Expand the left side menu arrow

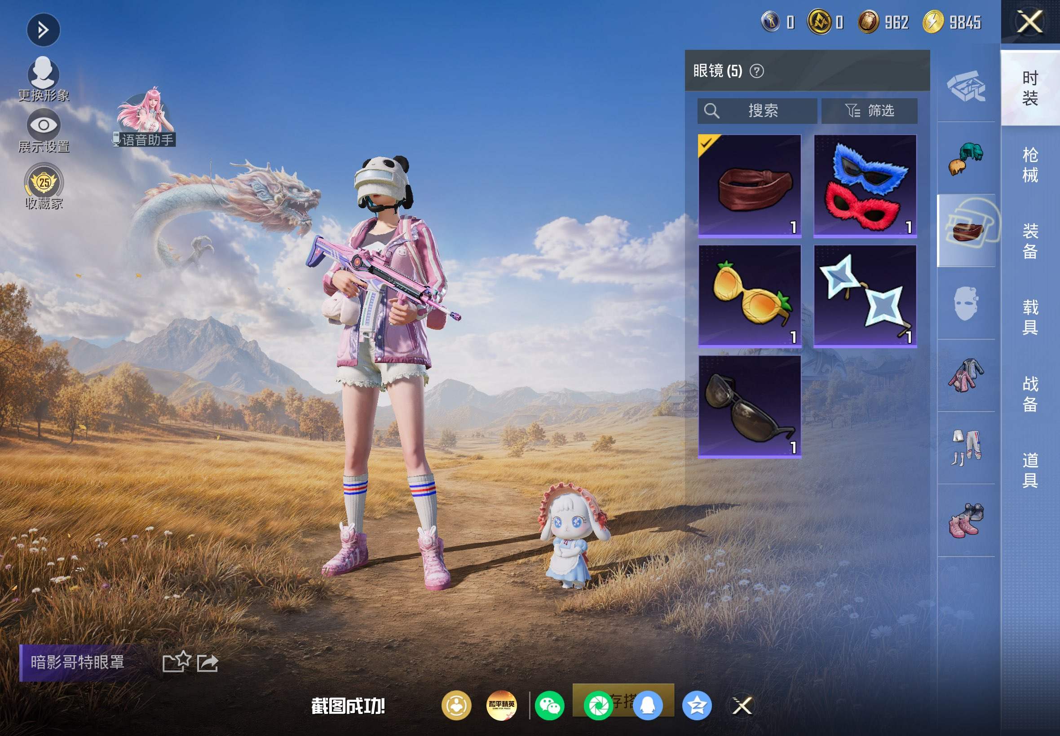44,31
